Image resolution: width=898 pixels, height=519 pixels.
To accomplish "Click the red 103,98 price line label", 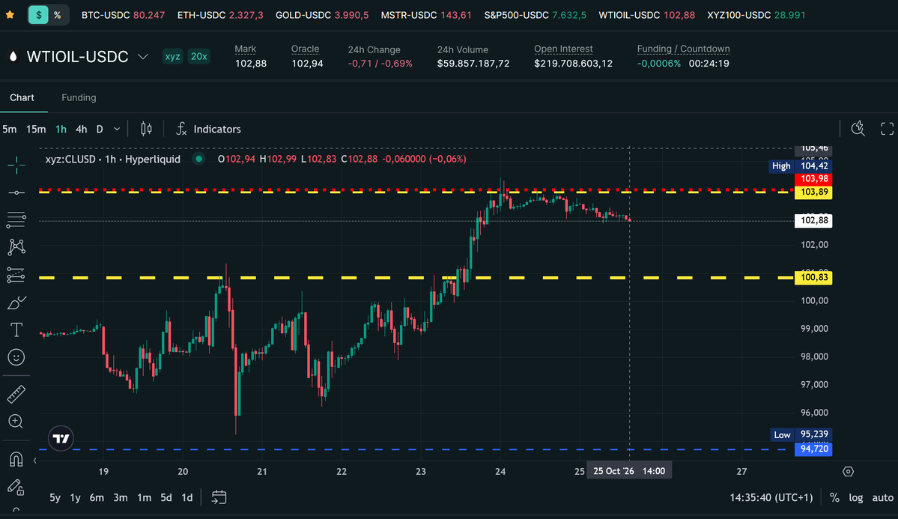I will [x=813, y=179].
